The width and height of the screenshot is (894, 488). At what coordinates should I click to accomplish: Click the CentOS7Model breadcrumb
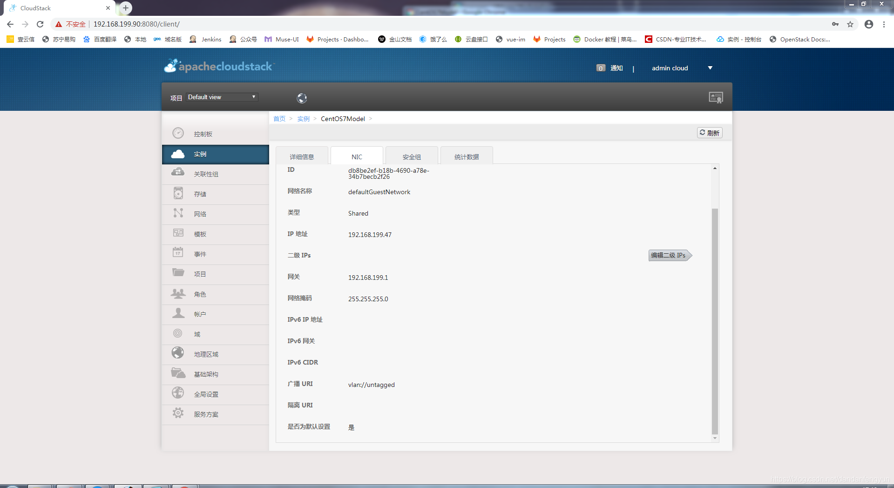tap(343, 119)
